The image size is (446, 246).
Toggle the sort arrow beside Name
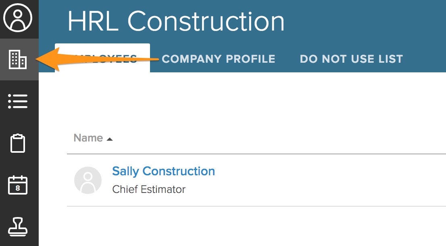tap(110, 139)
